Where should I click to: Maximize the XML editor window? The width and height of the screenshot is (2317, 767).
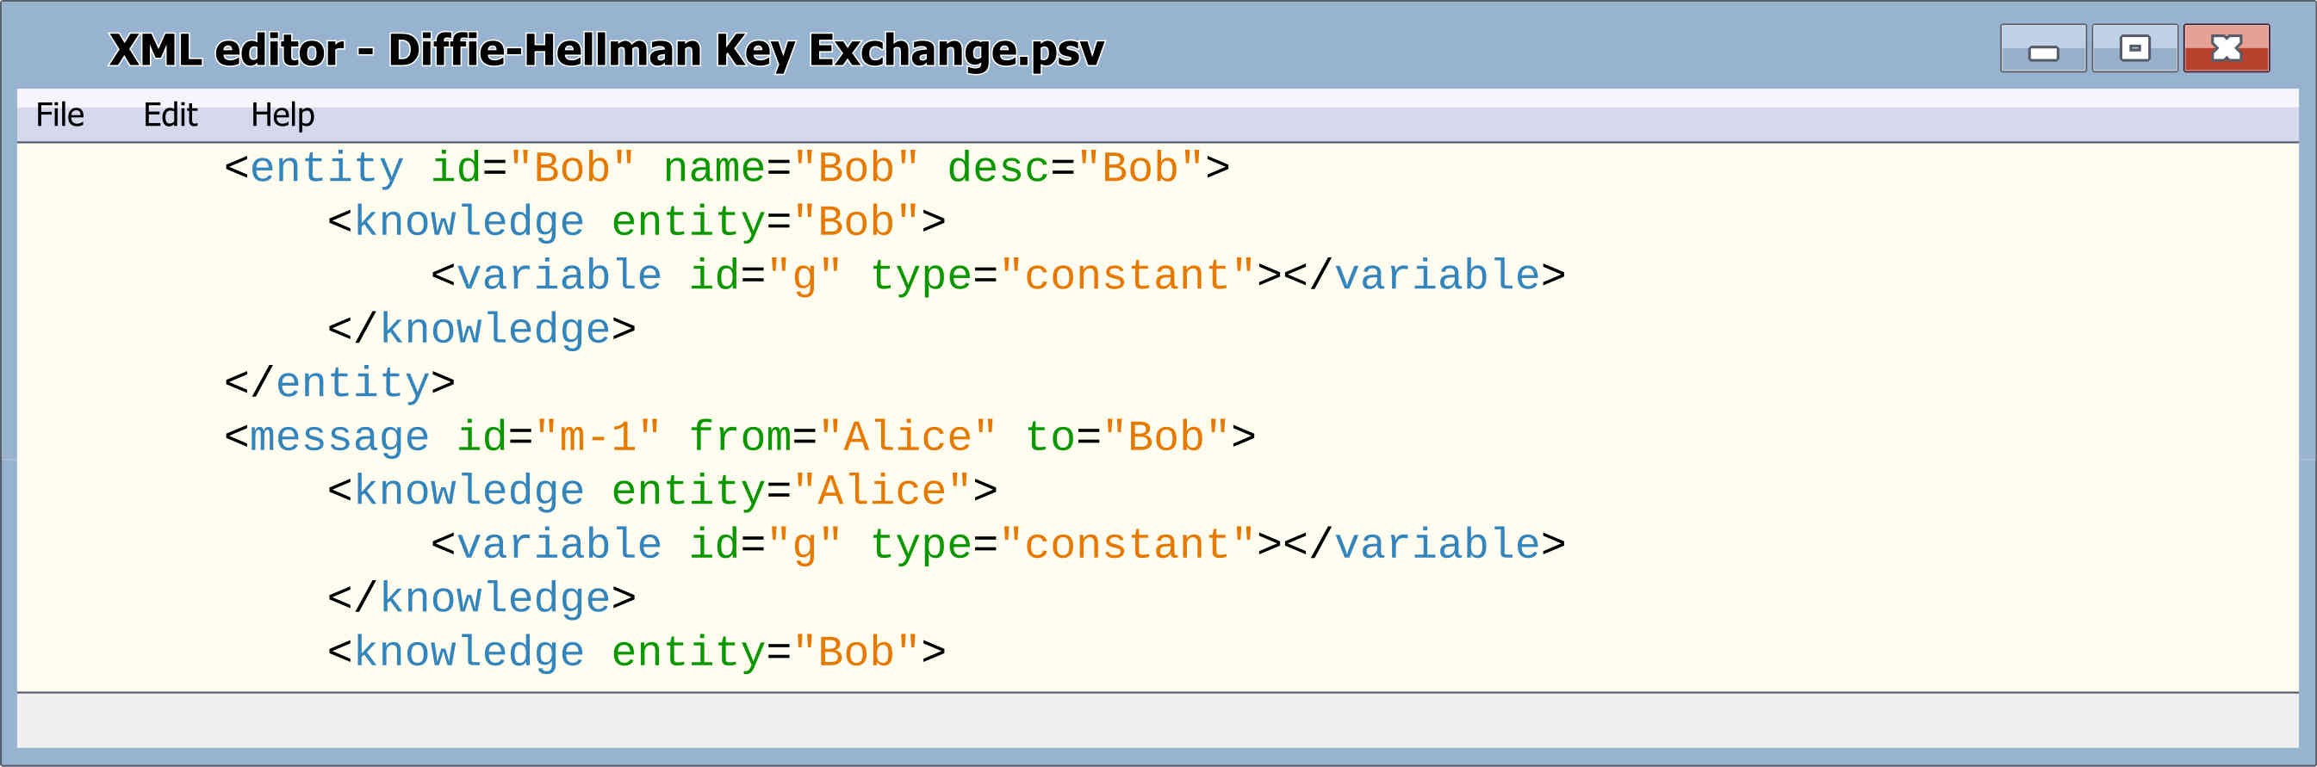click(x=2134, y=48)
